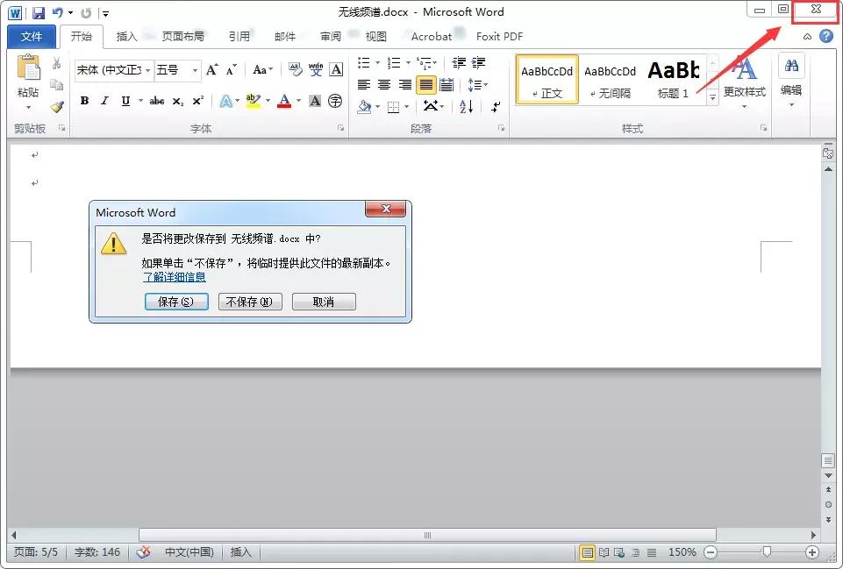Viewport: 843px width, 569px height.
Task: Apply italic formatting
Action: [104, 101]
